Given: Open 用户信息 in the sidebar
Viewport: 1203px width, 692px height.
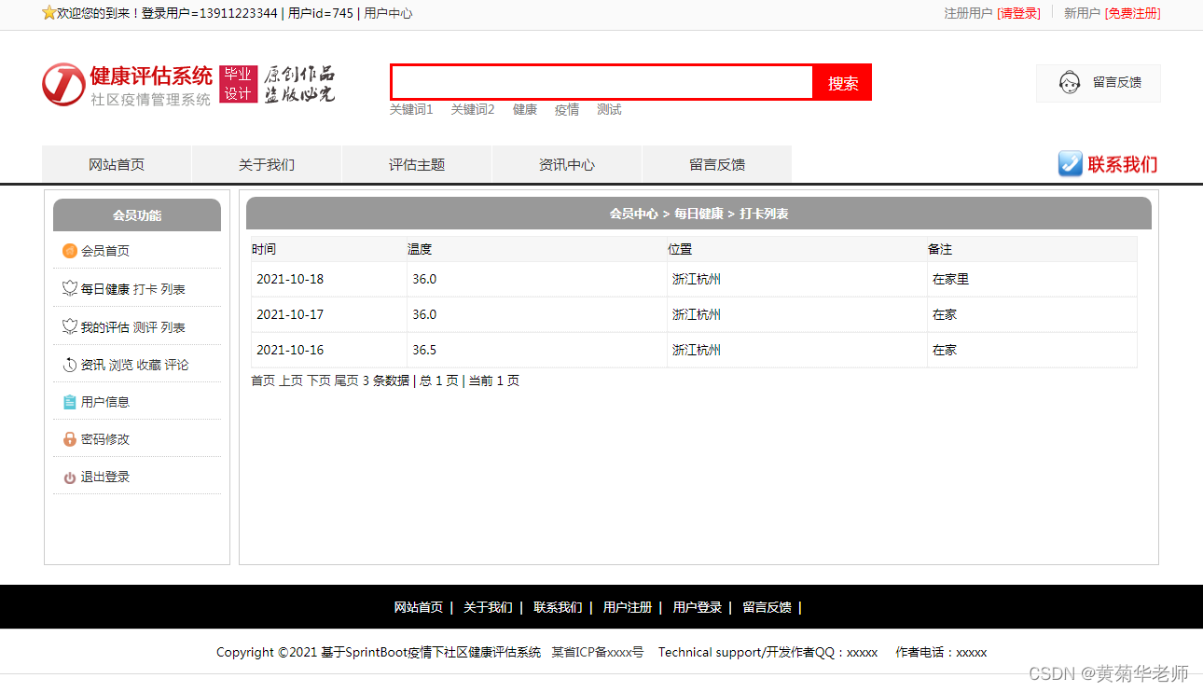Looking at the screenshot, I should [105, 402].
